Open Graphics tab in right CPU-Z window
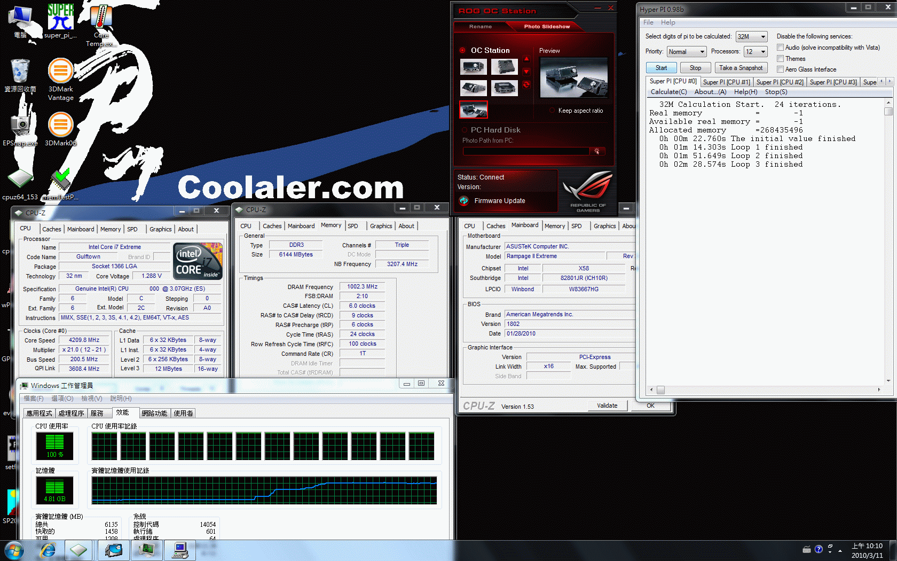The width and height of the screenshot is (897, 561). tap(604, 226)
